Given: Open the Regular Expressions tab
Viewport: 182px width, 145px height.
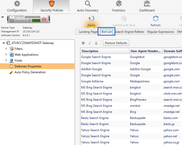Looking at the screenshot, I should [x=161, y=32].
